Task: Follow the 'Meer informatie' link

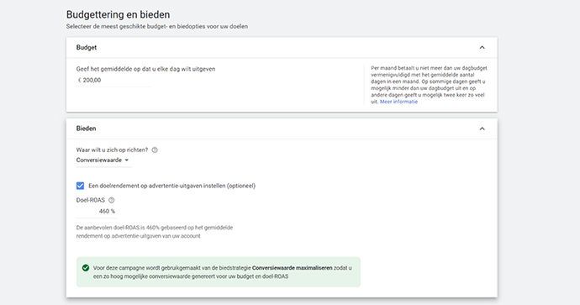Action: tap(398, 102)
